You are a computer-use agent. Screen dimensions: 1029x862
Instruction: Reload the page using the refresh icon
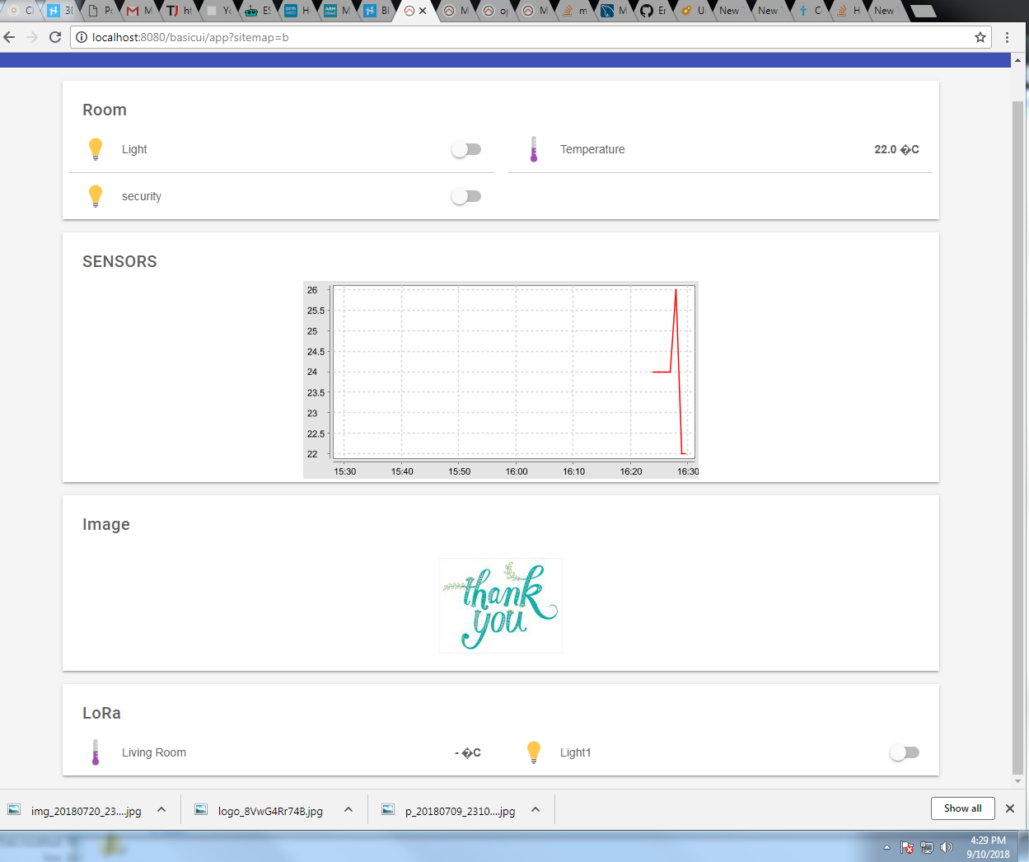pos(55,37)
